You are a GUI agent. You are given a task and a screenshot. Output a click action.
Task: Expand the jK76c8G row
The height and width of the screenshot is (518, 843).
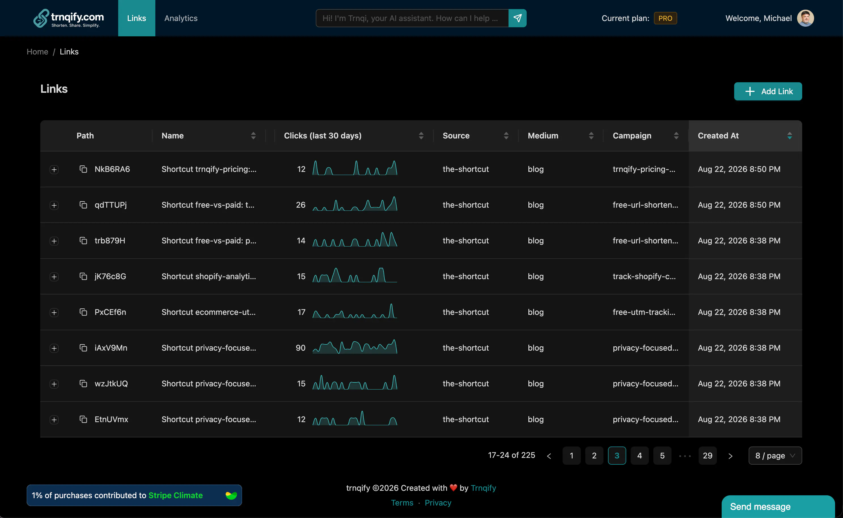click(54, 277)
